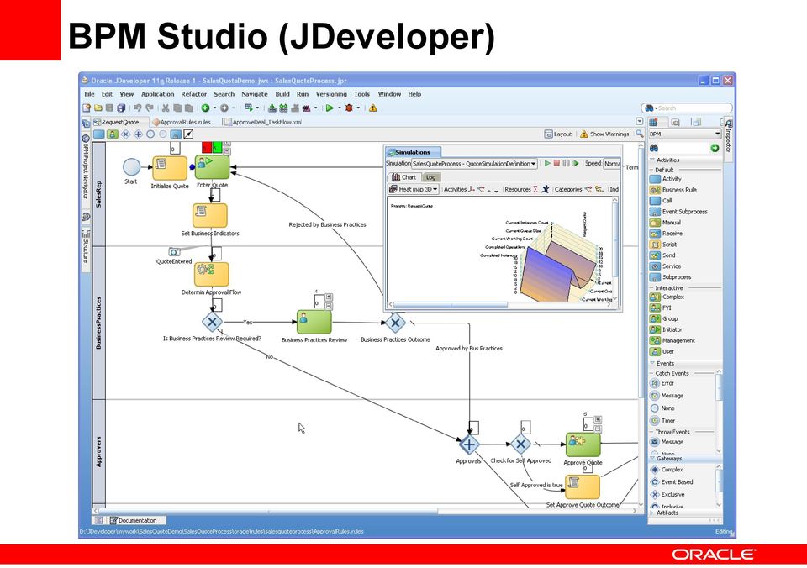Pick Event Based gateway in palette
Screen dimensions: 807x568
[672, 482]
